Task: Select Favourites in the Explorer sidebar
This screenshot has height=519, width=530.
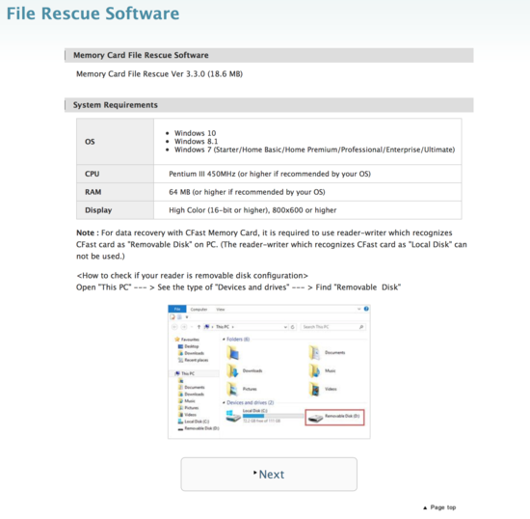Action: [x=187, y=340]
